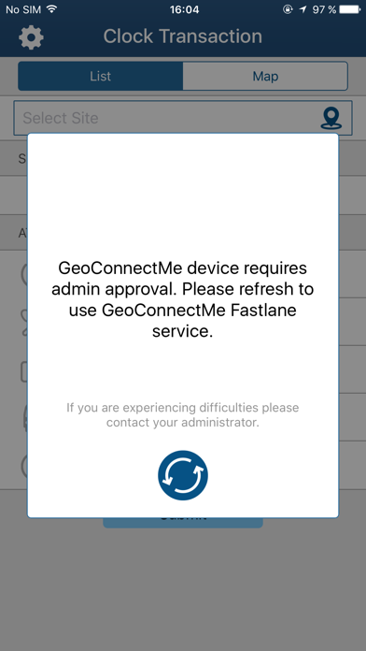This screenshot has width=366, height=651.
Task: Tap the circular refresh arrows button
Action: 183,475
